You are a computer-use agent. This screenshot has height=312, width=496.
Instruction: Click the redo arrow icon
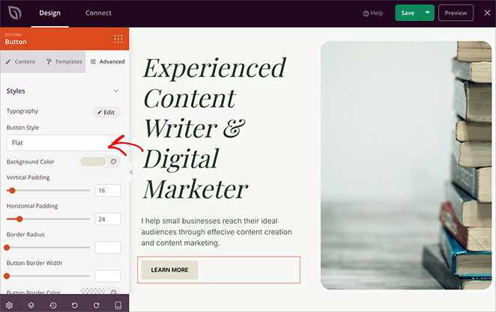pyautogui.click(x=96, y=305)
